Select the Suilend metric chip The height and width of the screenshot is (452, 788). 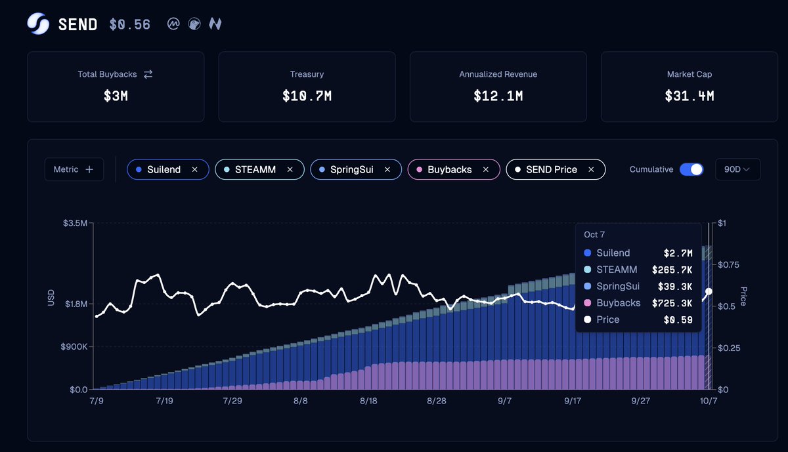click(168, 169)
